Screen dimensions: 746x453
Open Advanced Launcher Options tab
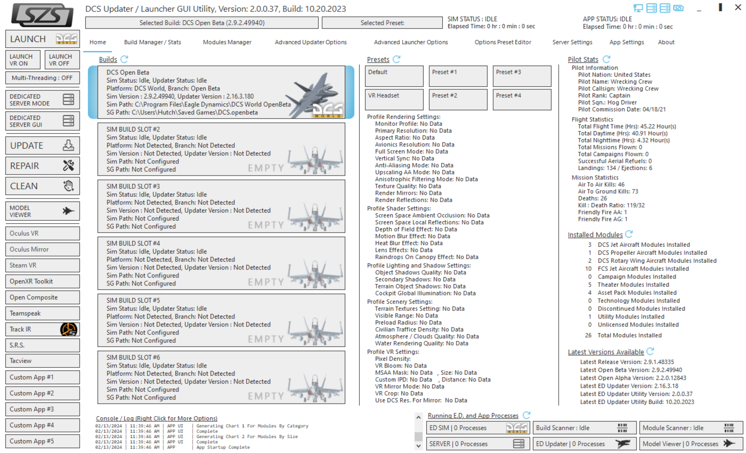coord(411,42)
